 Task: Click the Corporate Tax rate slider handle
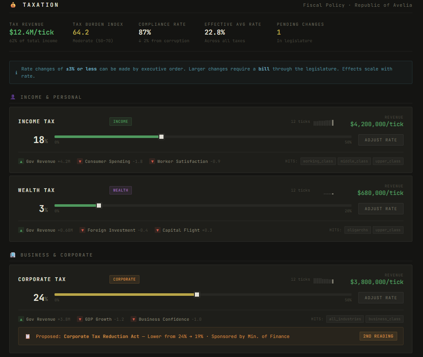[197, 294]
